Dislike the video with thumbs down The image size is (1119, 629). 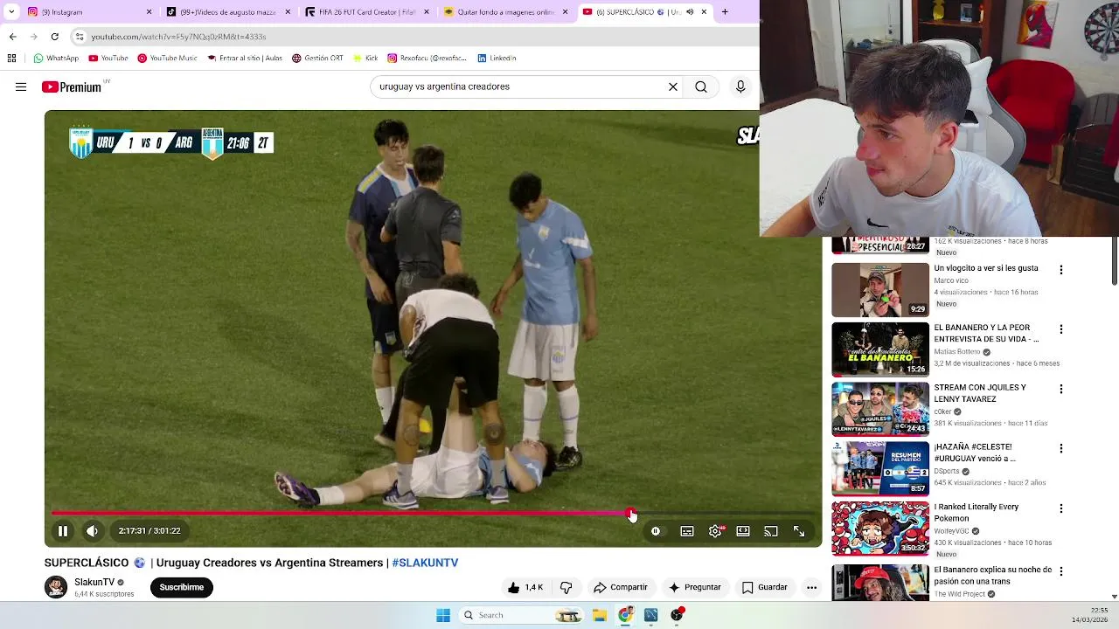566,588
